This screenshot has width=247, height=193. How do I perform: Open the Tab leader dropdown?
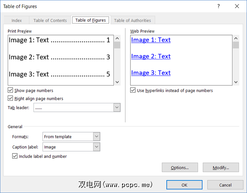117,107
